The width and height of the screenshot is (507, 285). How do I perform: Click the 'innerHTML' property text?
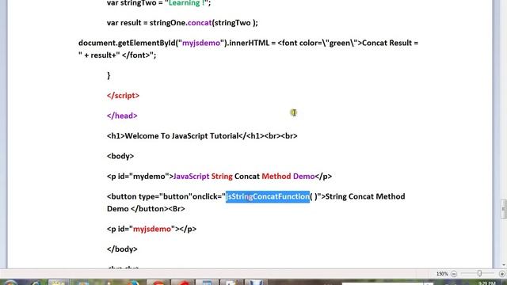(x=249, y=43)
